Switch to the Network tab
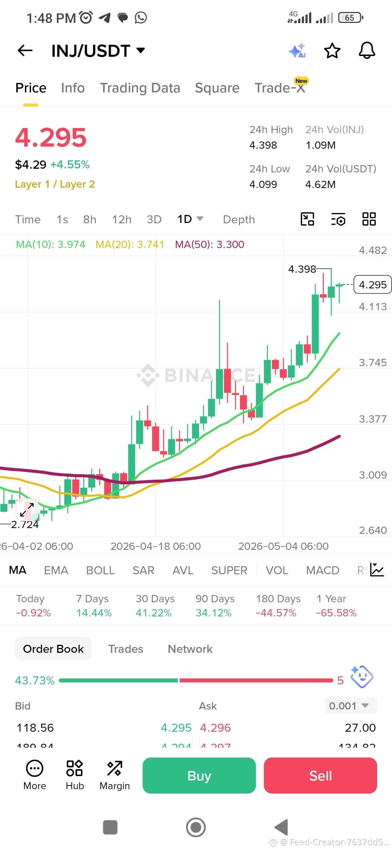392x851 pixels. point(190,649)
